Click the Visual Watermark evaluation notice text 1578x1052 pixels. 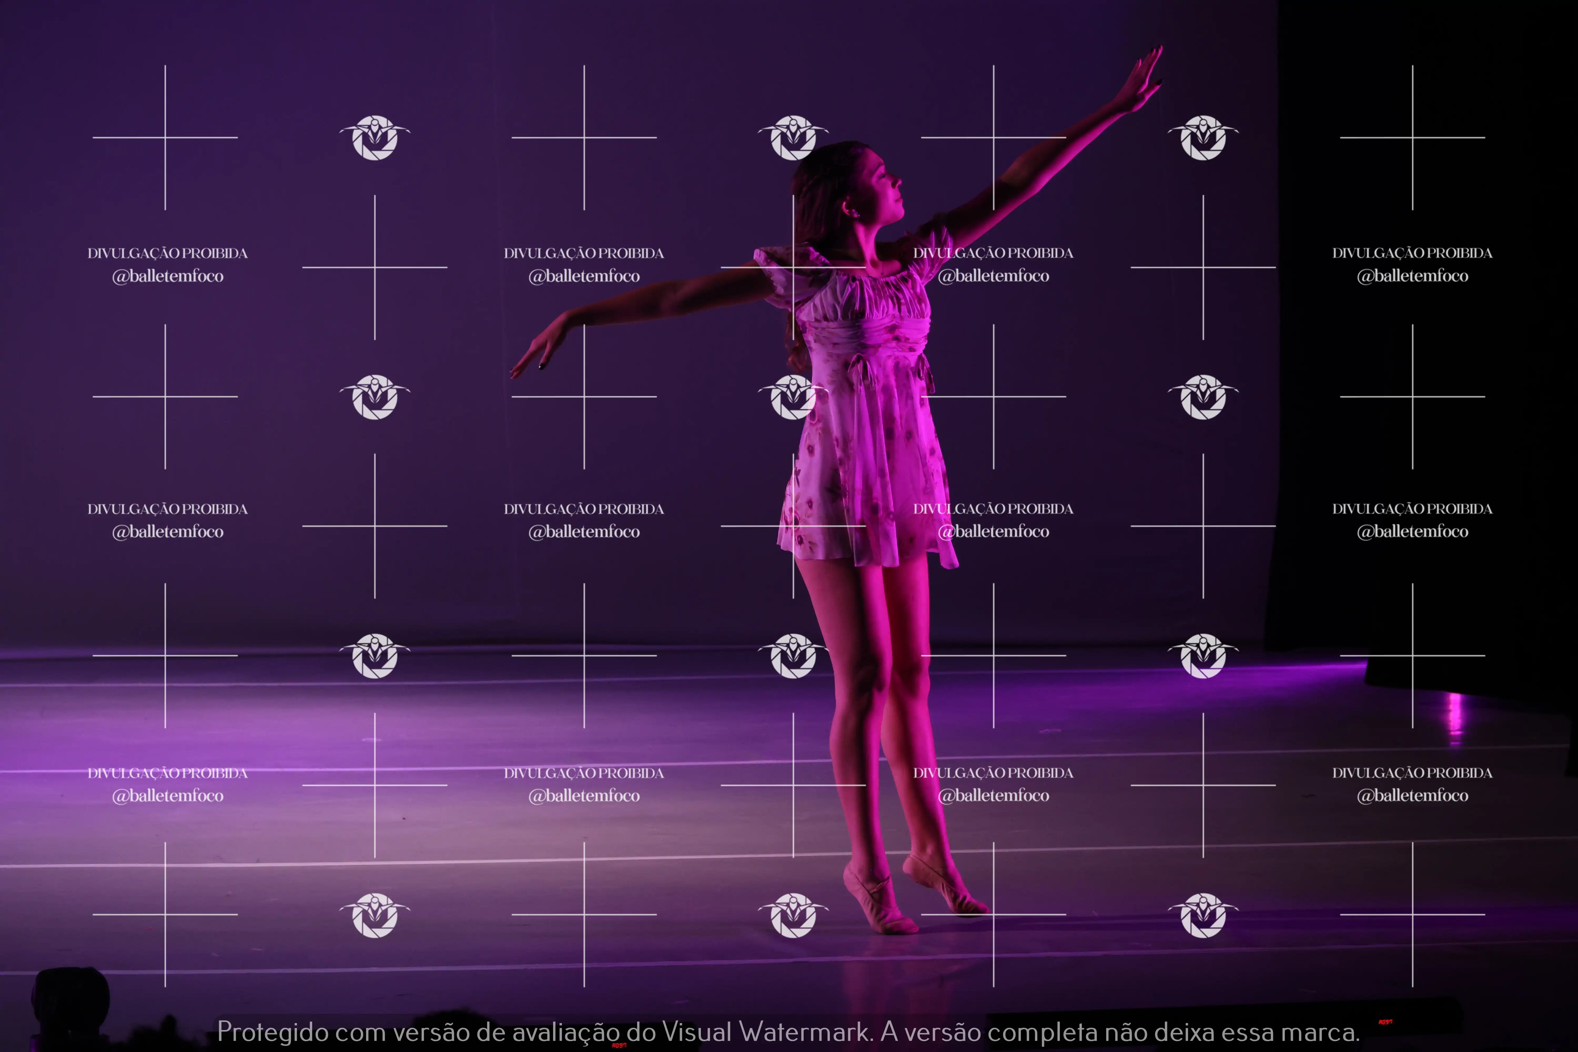pos(788,1031)
